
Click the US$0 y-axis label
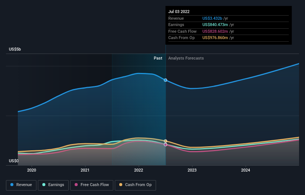[x=14, y=161]
